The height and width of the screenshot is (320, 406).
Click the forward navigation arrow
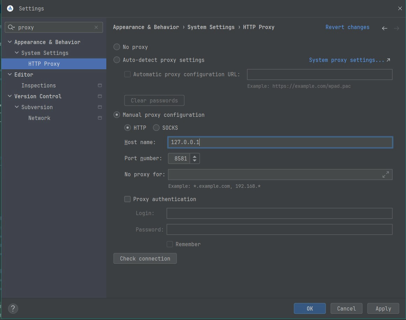pos(397,28)
